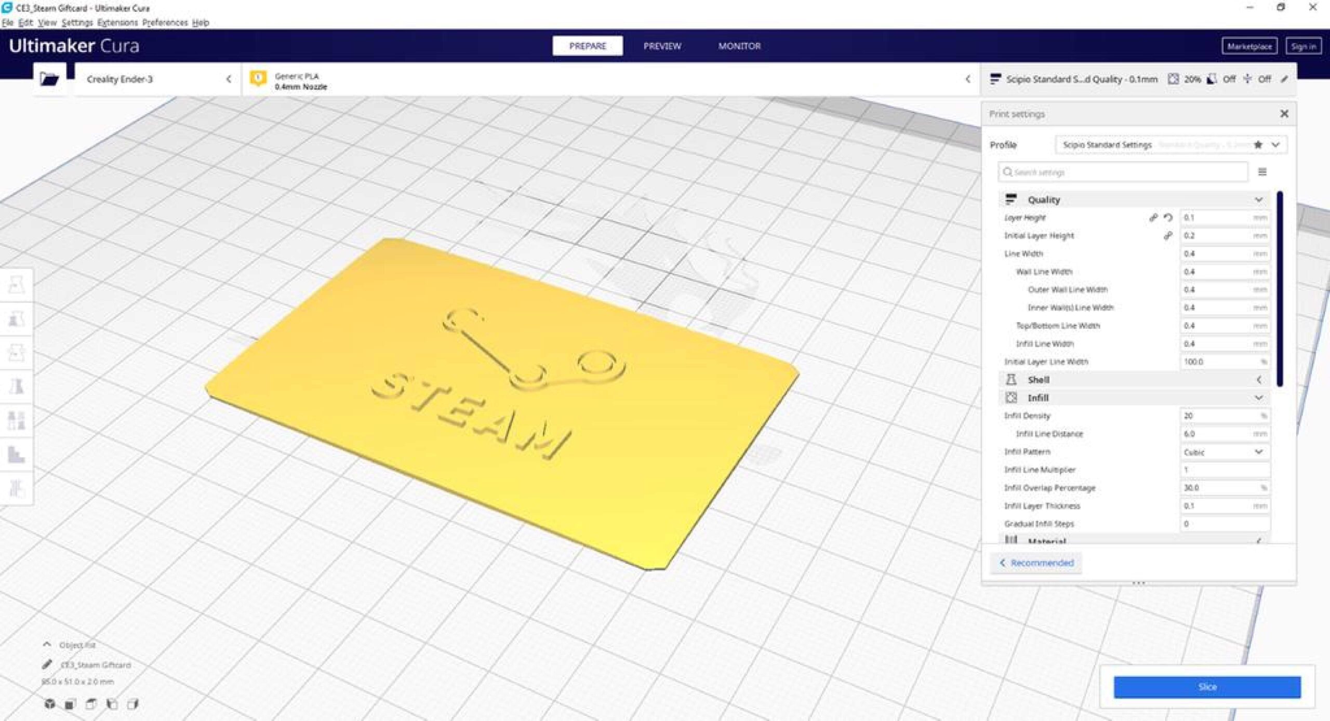Viewport: 1330px width, 721px height.
Task: Click the Sign in button
Action: coord(1304,46)
